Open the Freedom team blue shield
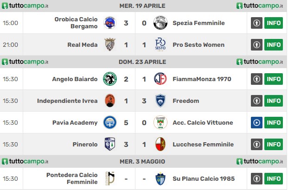The image size is (288, 190). [x=160, y=101]
